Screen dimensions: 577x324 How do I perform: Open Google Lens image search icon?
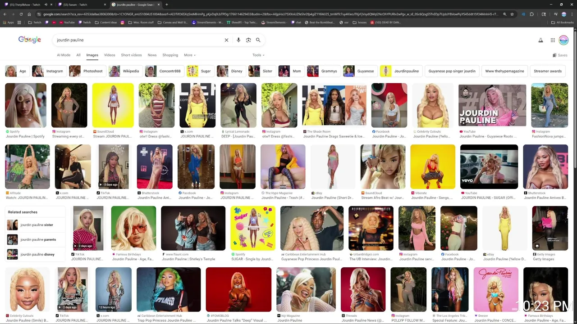click(x=248, y=40)
